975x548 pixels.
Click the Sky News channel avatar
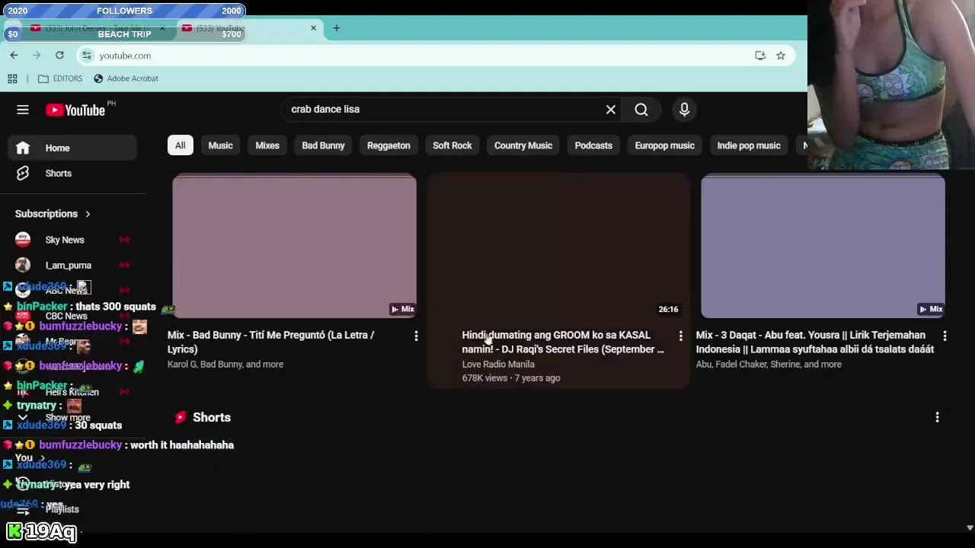click(x=23, y=240)
